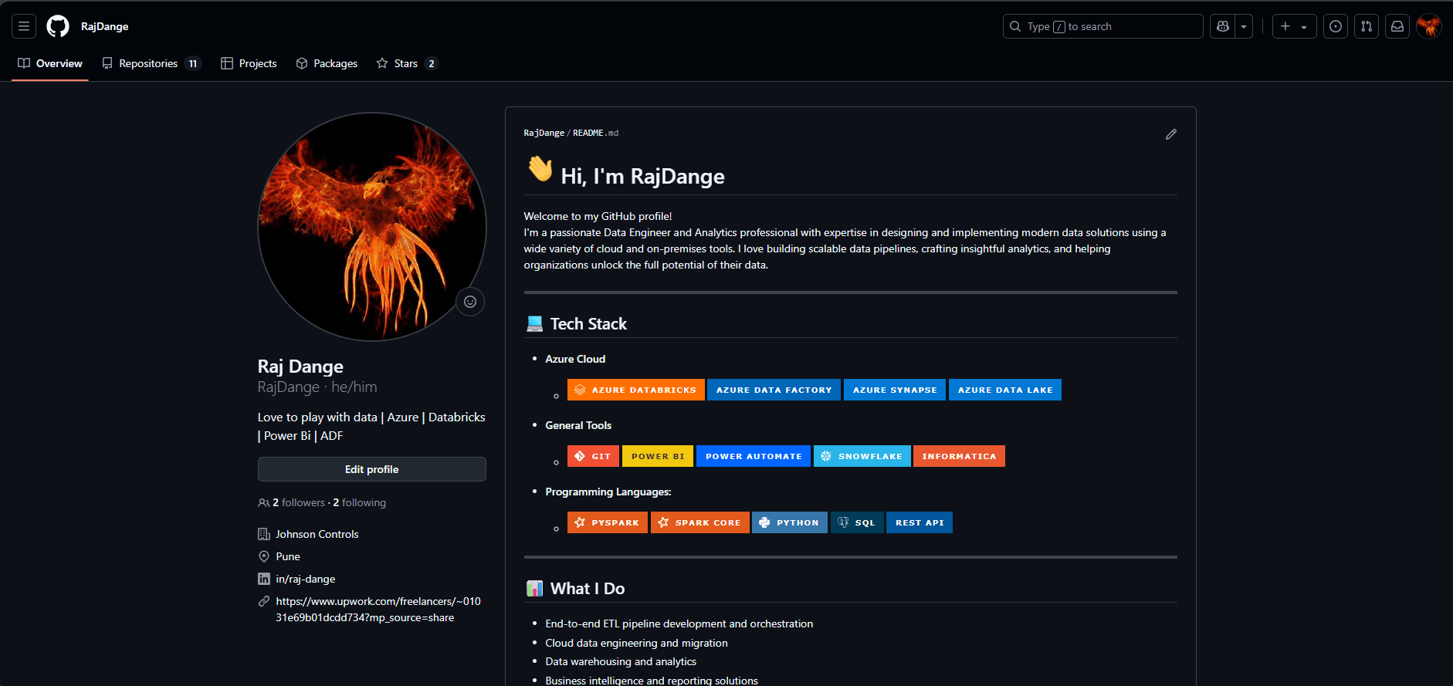Click the Spark Core badge

700,522
